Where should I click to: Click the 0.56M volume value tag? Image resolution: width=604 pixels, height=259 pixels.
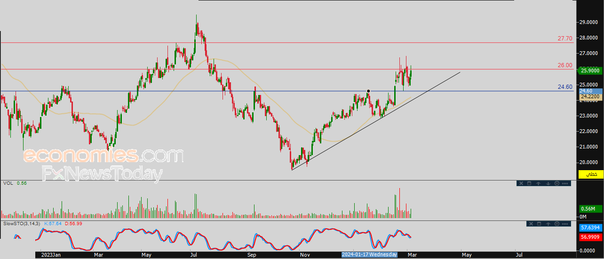pos(590,209)
